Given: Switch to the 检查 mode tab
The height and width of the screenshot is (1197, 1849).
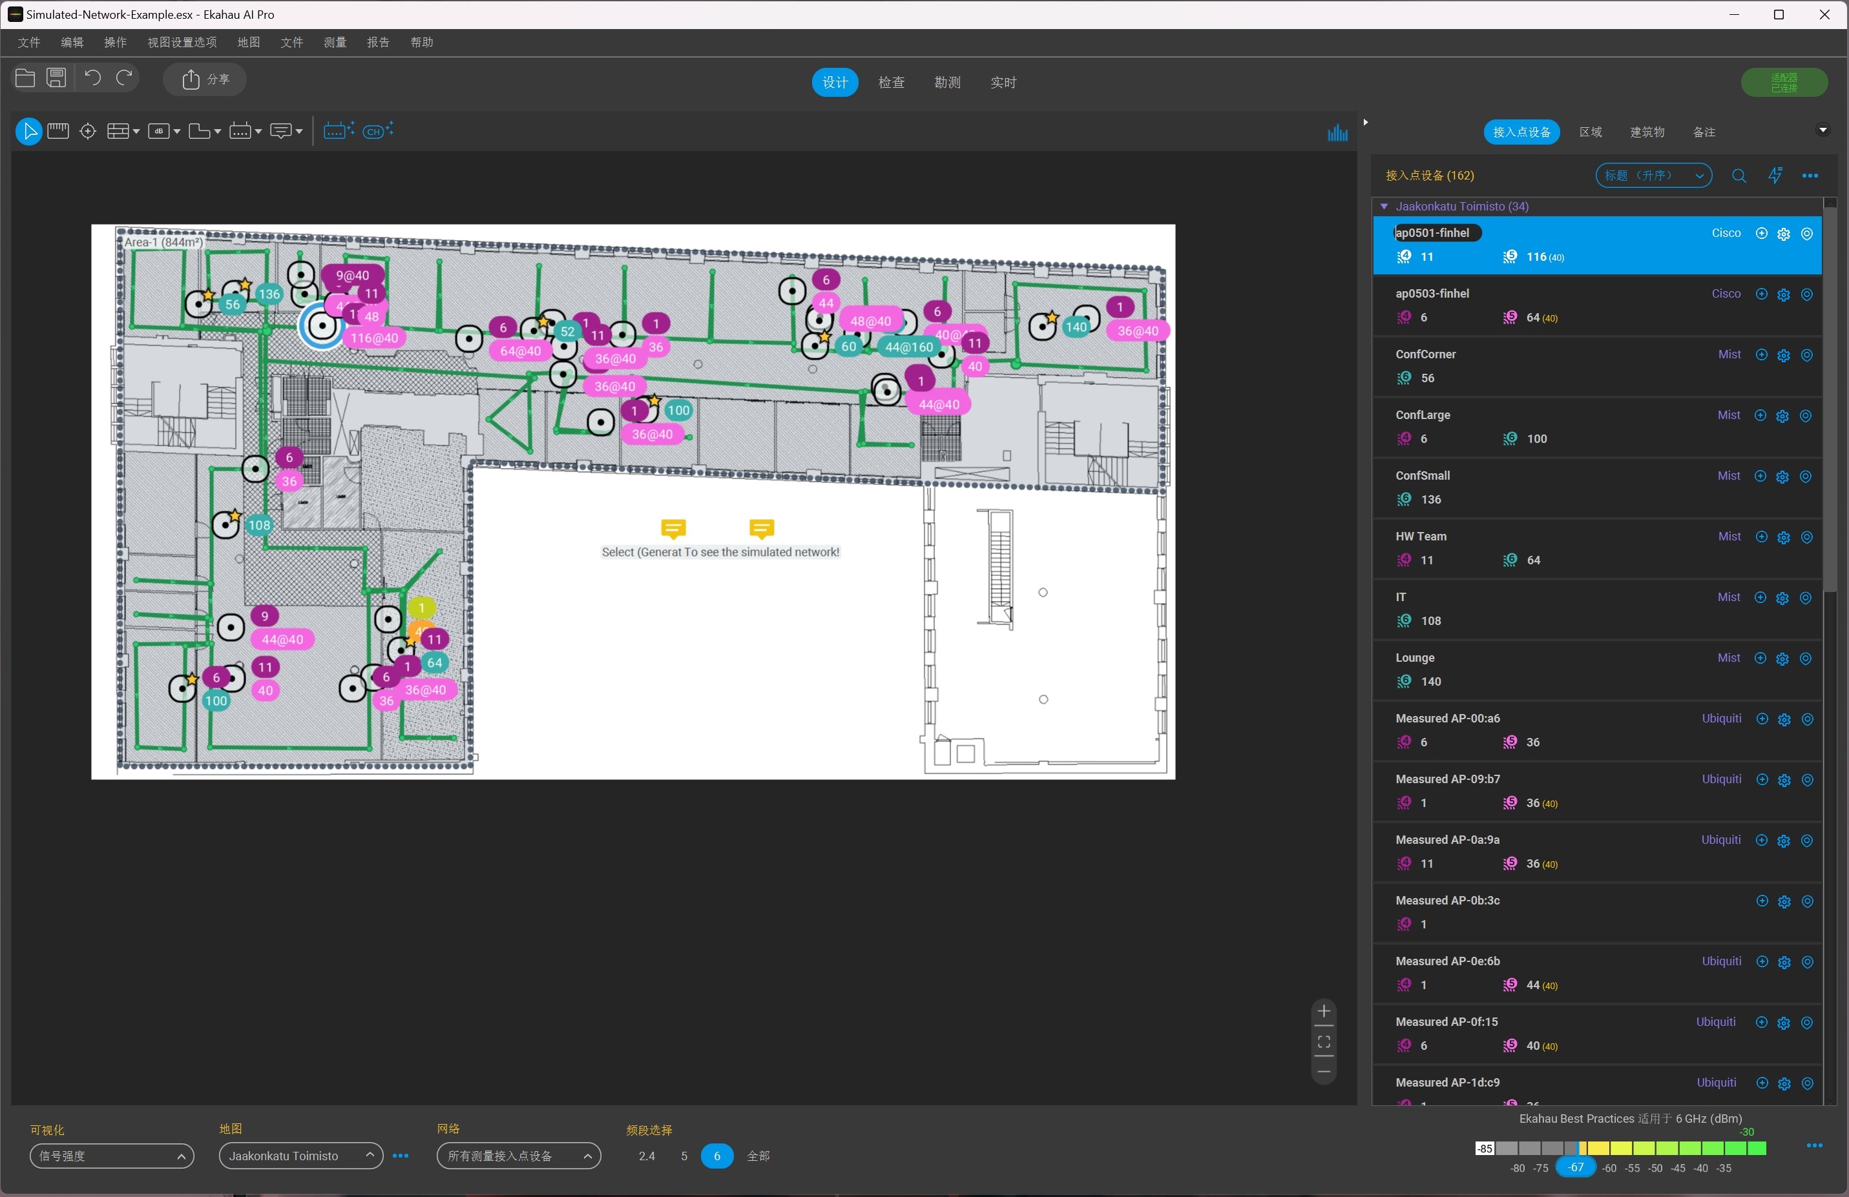Looking at the screenshot, I should [891, 82].
